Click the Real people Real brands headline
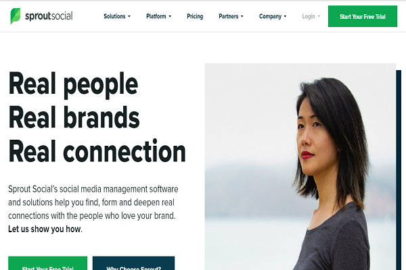Viewport: 406px width, 270px height. click(97, 117)
